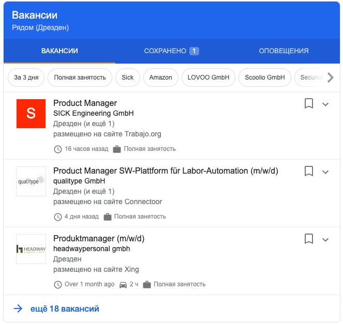
Task: Show ещё 18 вакансий link
Action: 65,308
